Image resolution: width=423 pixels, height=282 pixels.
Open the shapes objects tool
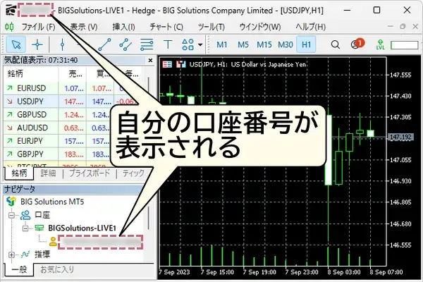click(188, 44)
